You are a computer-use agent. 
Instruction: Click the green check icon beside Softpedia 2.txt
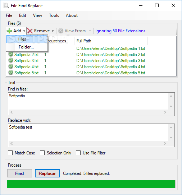point(11,54)
